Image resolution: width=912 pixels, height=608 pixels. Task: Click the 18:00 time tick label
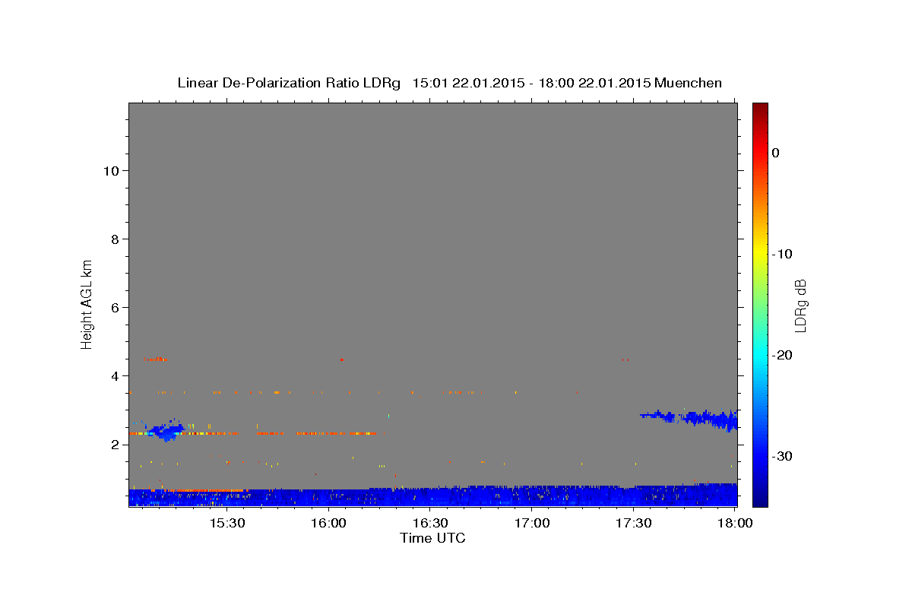(x=734, y=523)
